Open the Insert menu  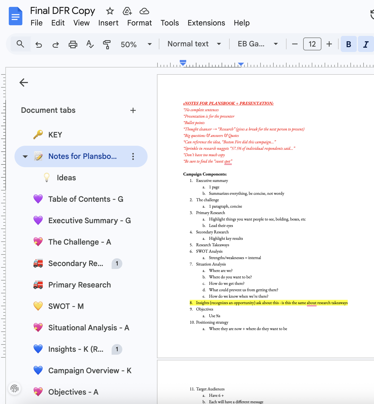coord(108,23)
